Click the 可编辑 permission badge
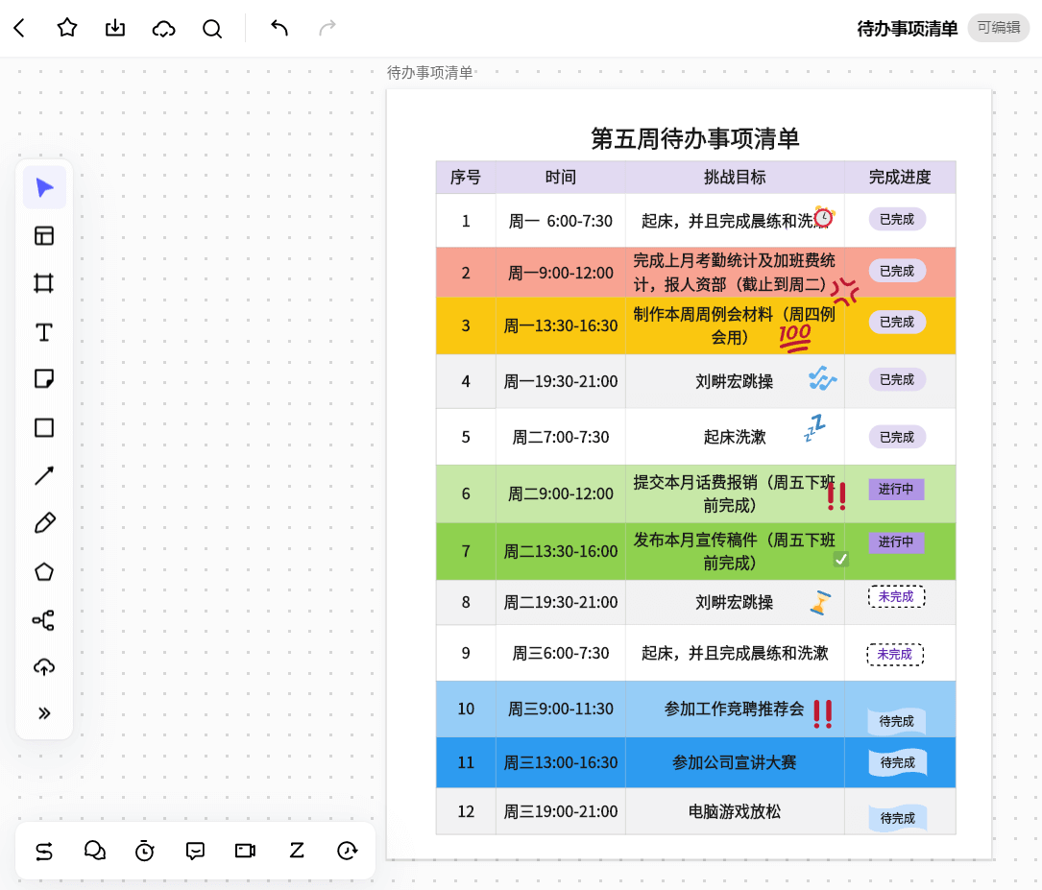The image size is (1042, 890). coord(999,28)
